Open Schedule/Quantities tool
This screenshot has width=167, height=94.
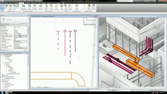[x=35, y=7]
